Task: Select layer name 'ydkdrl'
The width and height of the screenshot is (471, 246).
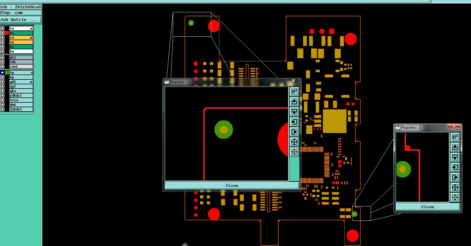Action: [21, 95]
